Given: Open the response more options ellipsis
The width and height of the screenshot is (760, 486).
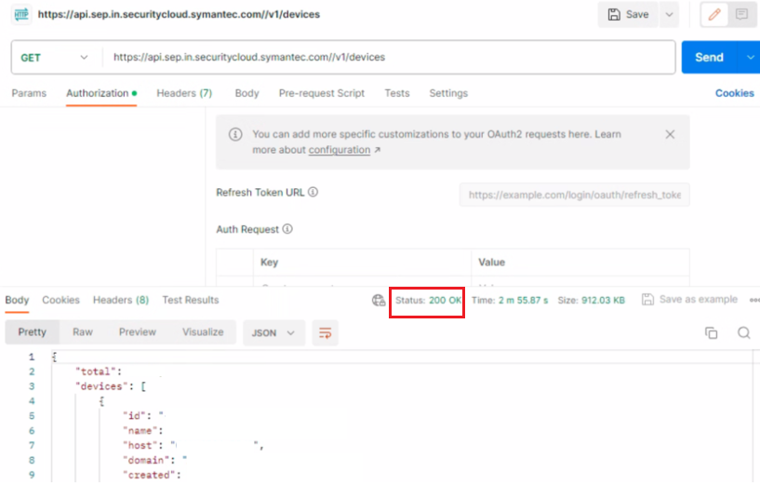Looking at the screenshot, I should [x=754, y=300].
